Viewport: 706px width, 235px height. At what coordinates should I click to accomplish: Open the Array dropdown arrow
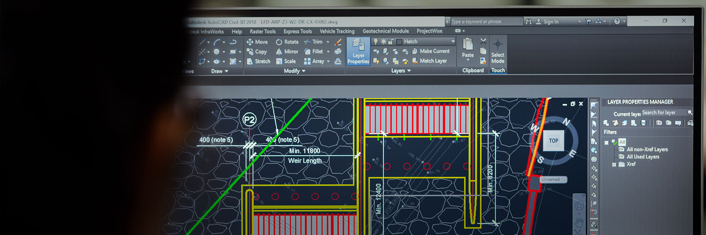click(329, 61)
